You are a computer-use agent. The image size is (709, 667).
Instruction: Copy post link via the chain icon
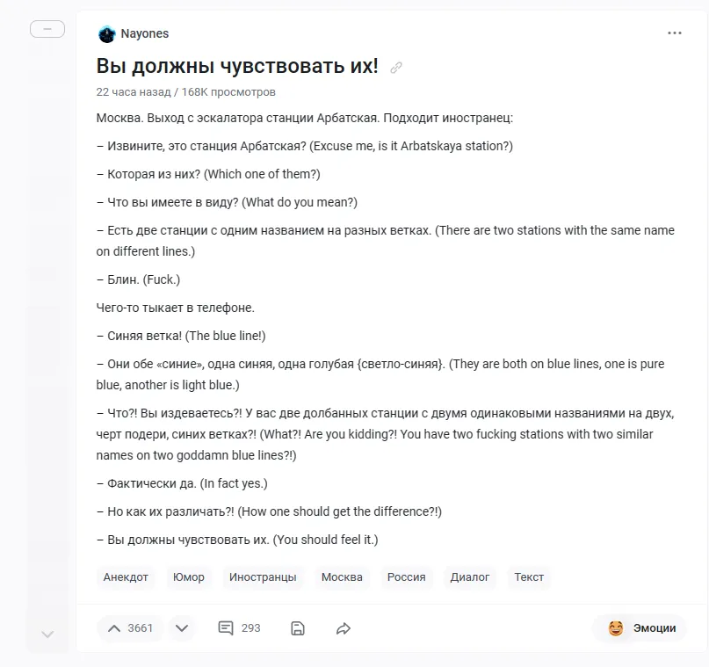pyautogui.click(x=396, y=68)
